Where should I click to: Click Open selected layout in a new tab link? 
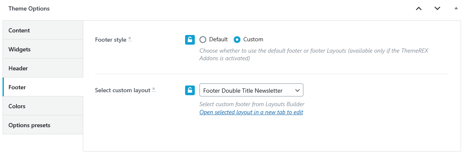coord(251,112)
